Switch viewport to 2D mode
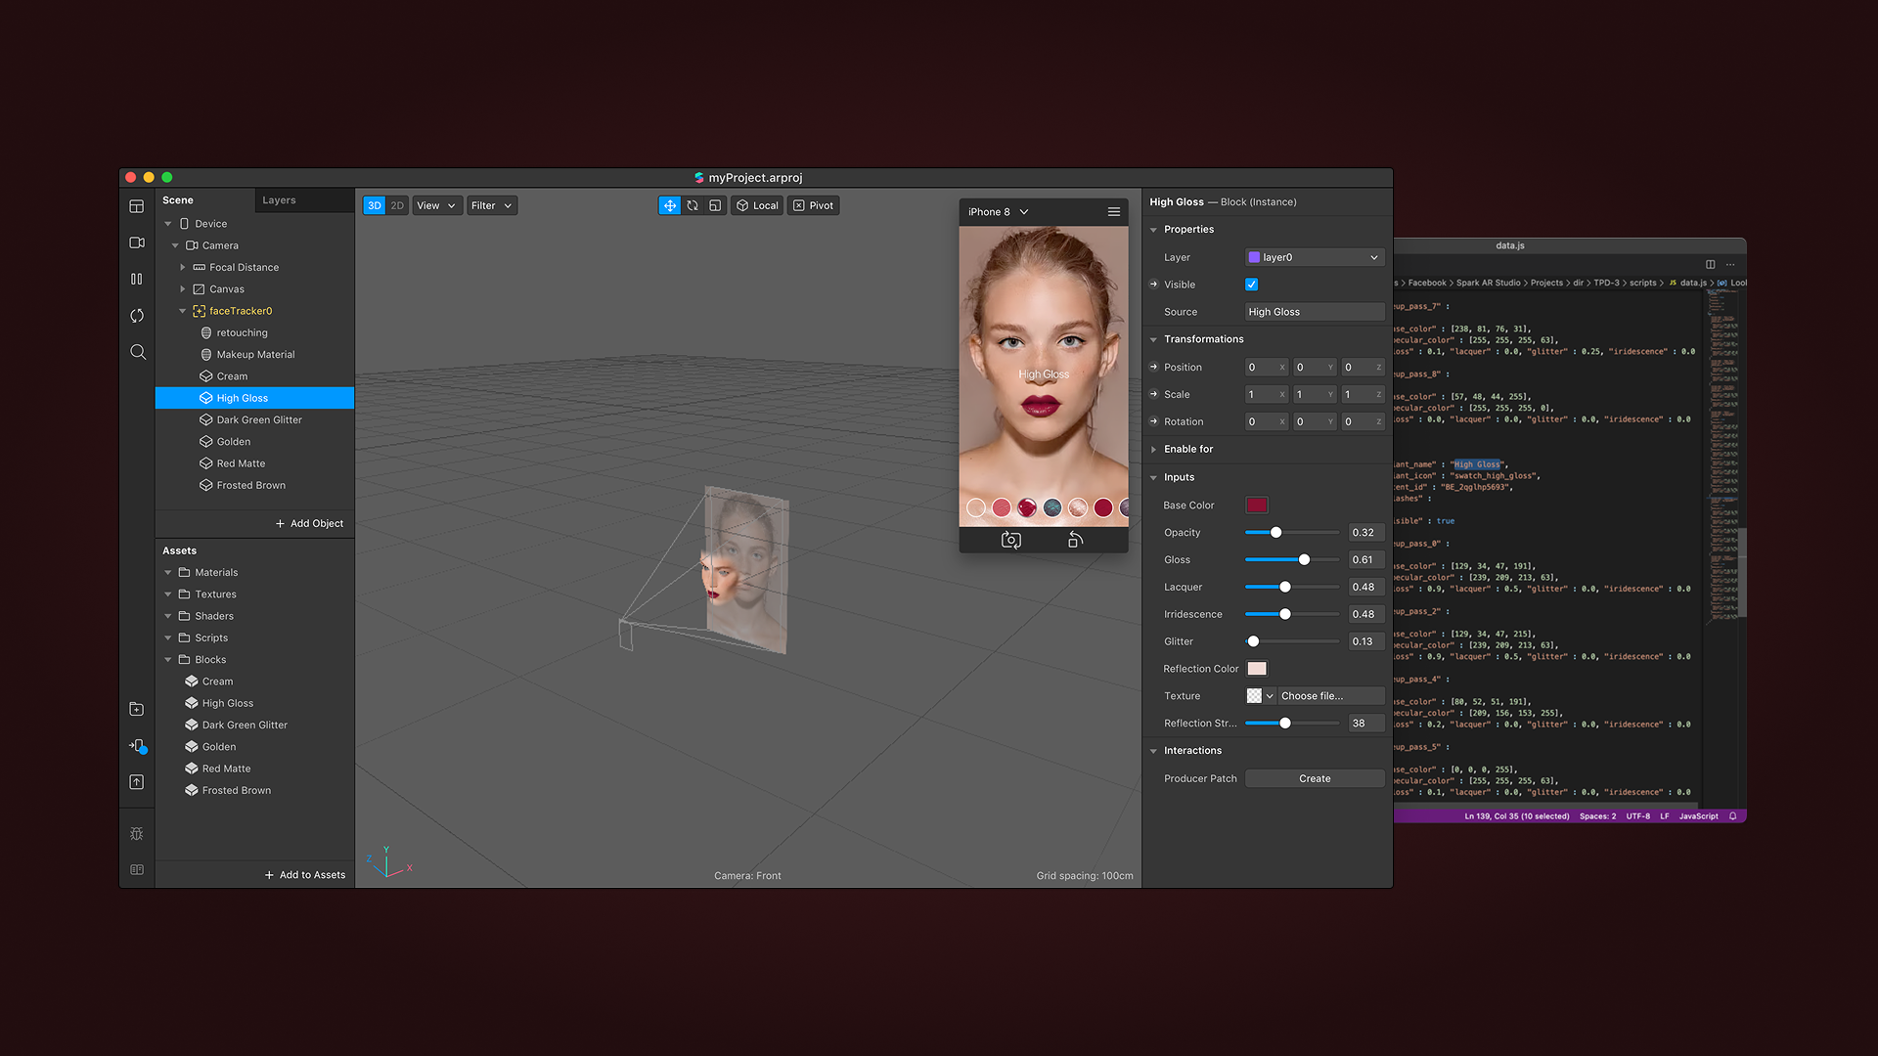1878x1056 pixels. [397, 205]
